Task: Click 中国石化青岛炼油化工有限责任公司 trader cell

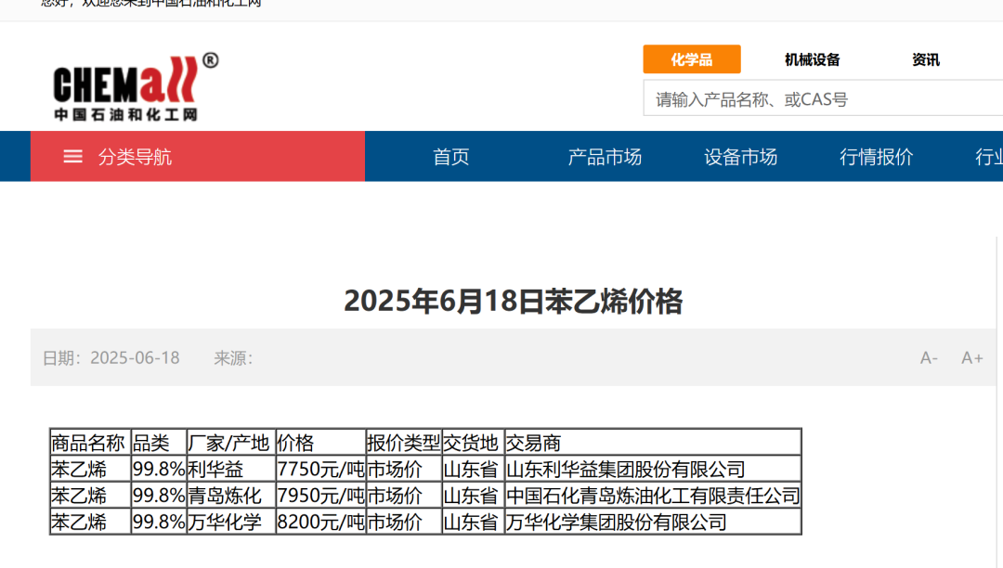Action: (652, 496)
